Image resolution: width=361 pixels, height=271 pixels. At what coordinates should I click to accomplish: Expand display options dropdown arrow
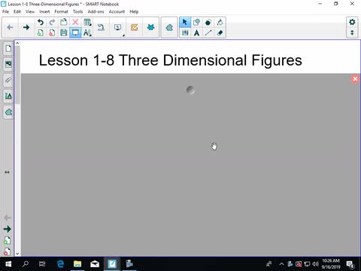pos(123,35)
